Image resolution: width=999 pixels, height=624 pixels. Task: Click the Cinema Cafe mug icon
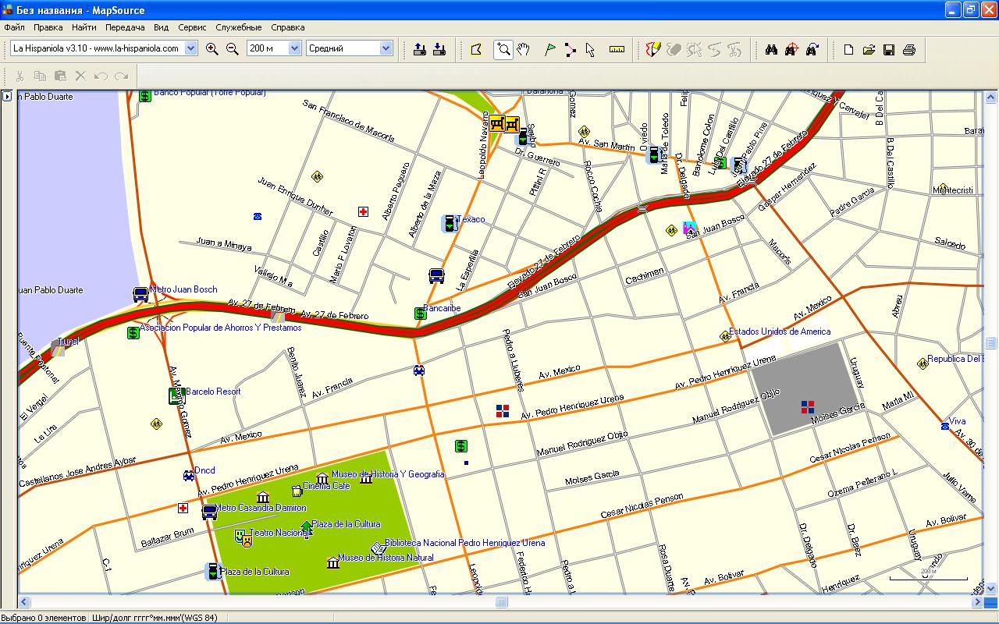[x=297, y=491]
